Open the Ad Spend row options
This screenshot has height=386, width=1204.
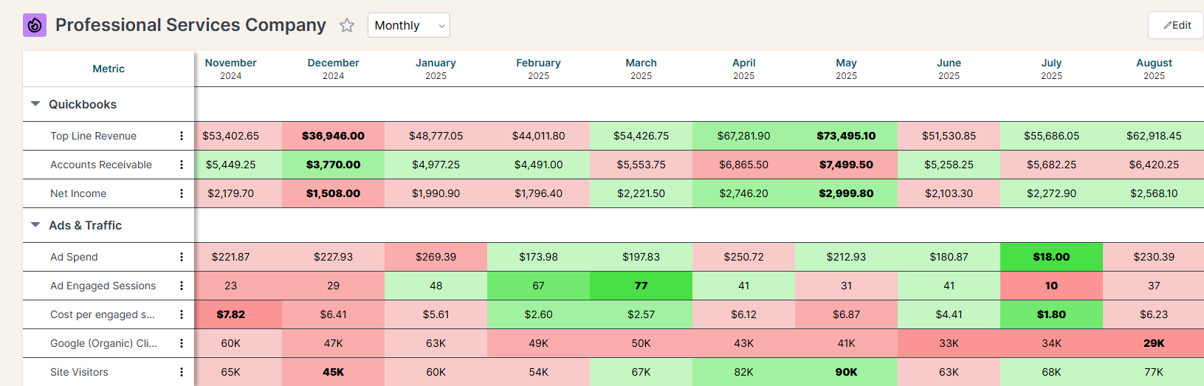point(182,257)
